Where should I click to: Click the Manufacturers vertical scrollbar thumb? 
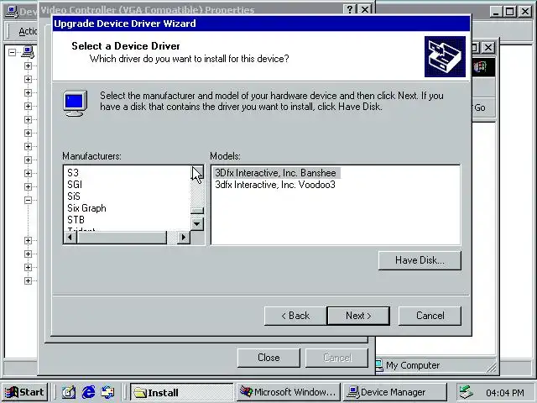point(197,211)
